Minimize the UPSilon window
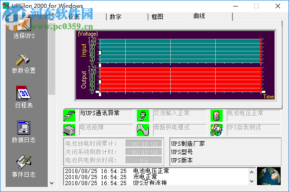Viewport: 289px width, 192px height. (x=236, y=6)
